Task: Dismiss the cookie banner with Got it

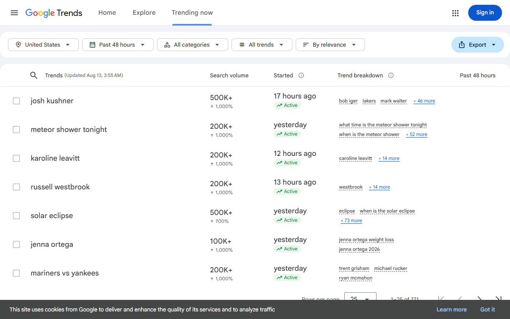Action: point(488,309)
